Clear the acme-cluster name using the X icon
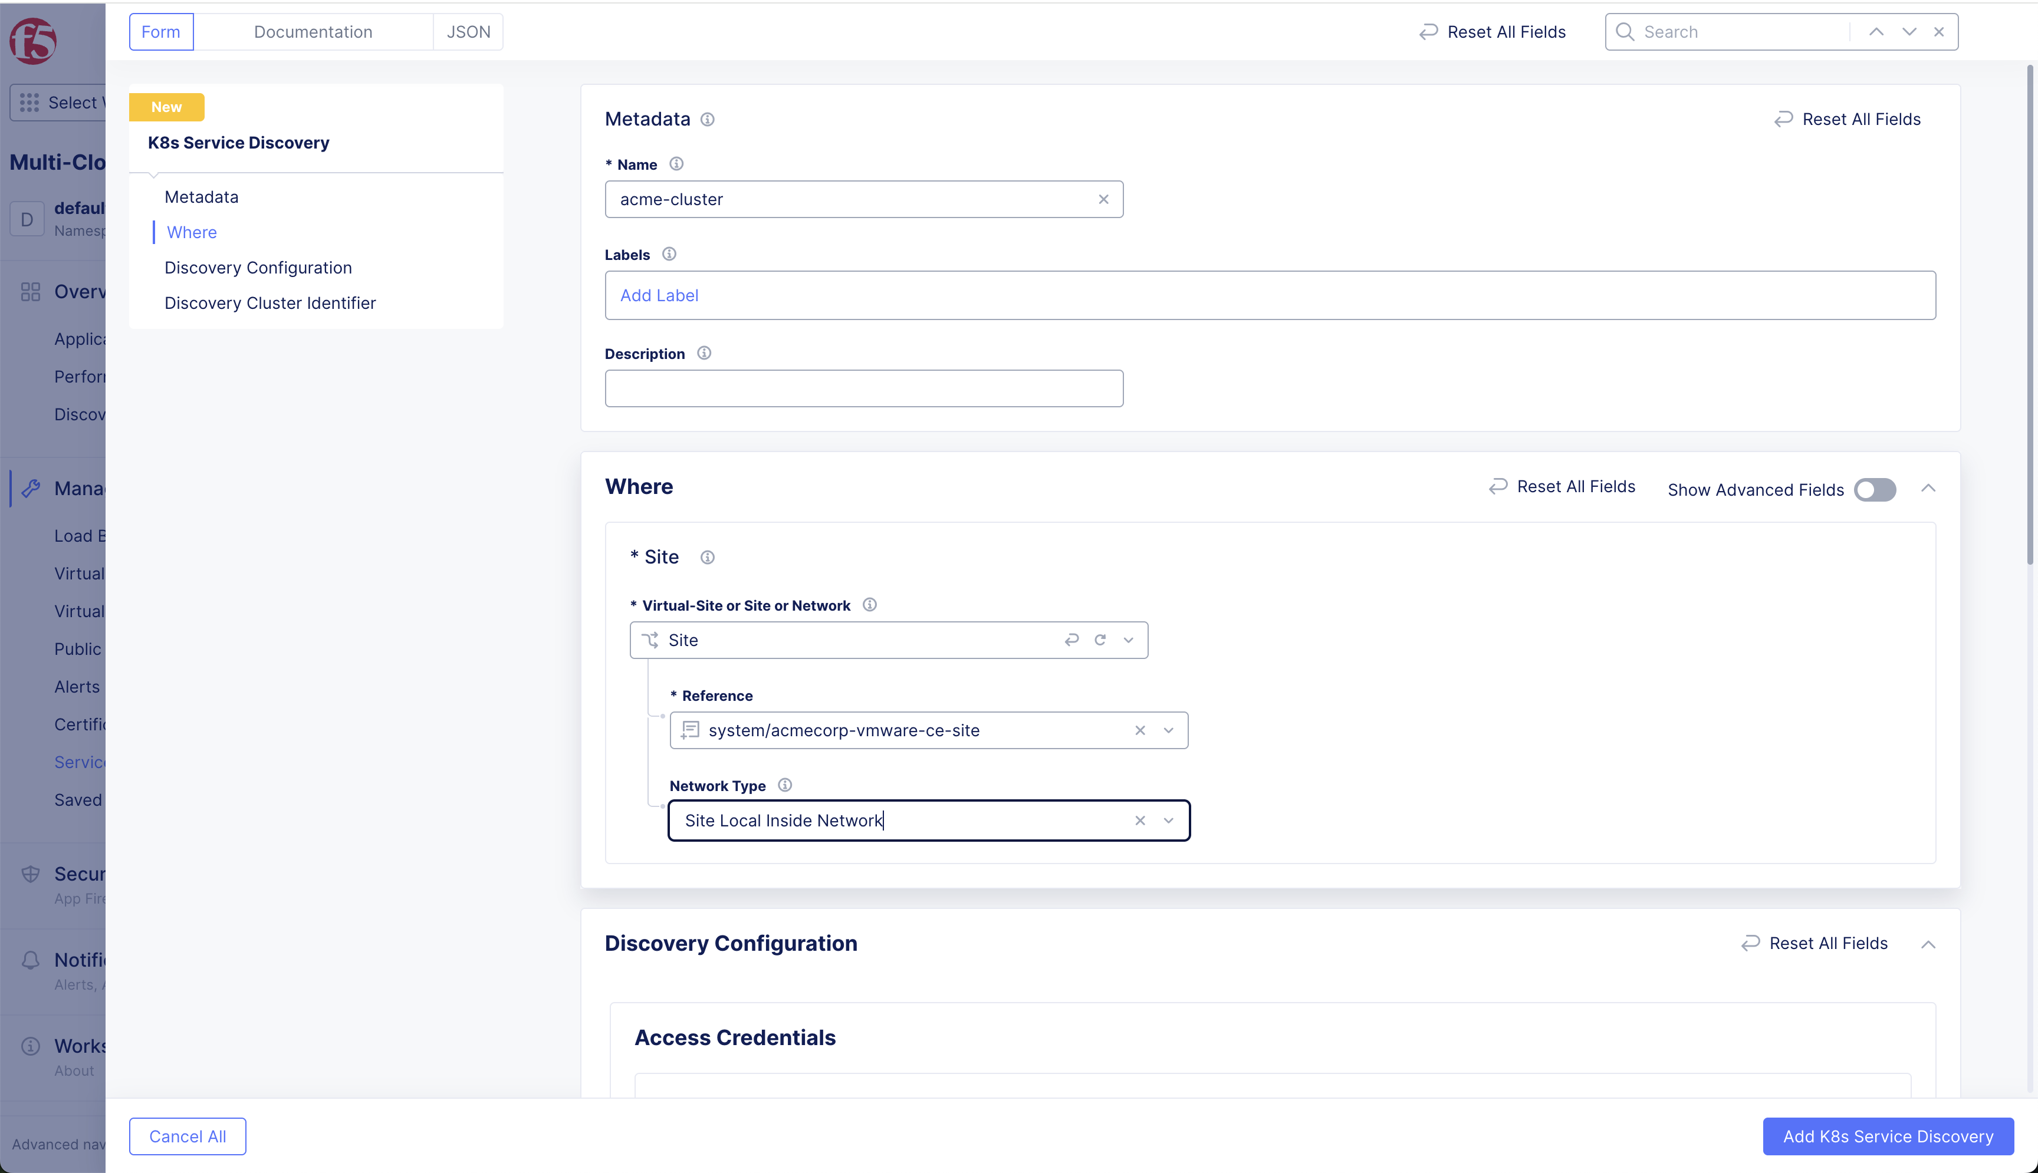Image resolution: width=2038 pixels, height=1173 pixels. coord(1104,199)
